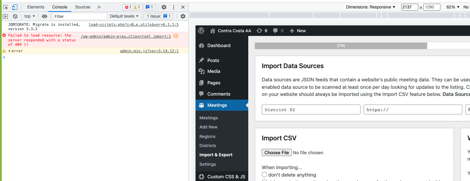Open Dimensions: Responsive dropdown
Viewport: 470px width, 181px height.
371,7
